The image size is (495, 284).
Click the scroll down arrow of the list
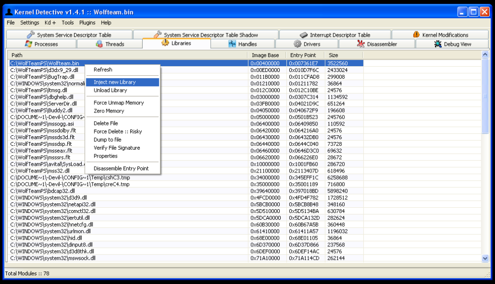click(485, 258)
